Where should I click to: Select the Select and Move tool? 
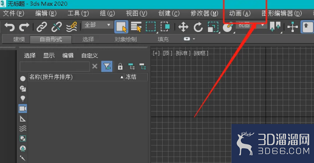(x=183, y=27)
